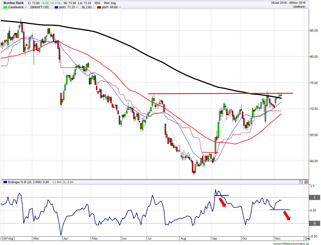The width and height of the screenshot is (321, 245).
Task: Click the 196*dag period box
Action: [8, 238]
